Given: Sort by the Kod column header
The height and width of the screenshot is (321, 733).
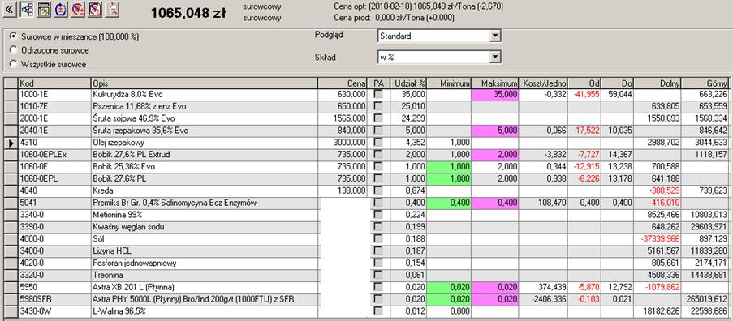Looking at the screenshot, I should click(54, 83).
